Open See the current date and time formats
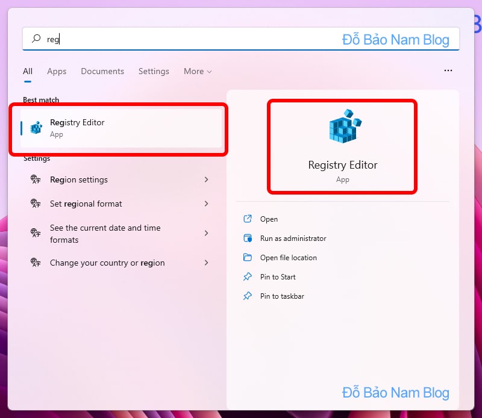The height and width of the screenshot is (418, 482). pos(120,234)
